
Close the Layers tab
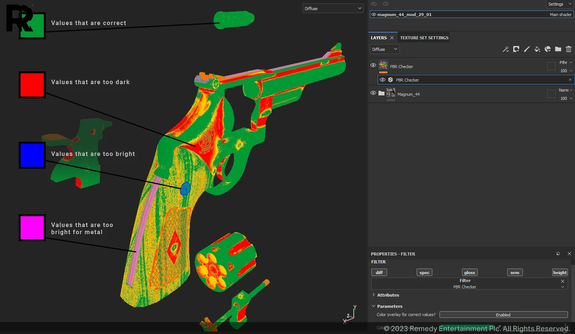(x=392, y=38)
